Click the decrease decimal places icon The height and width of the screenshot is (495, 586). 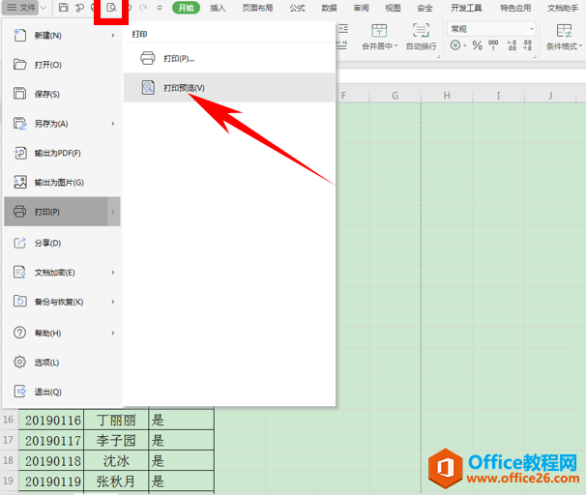click(x=527, y=45)
